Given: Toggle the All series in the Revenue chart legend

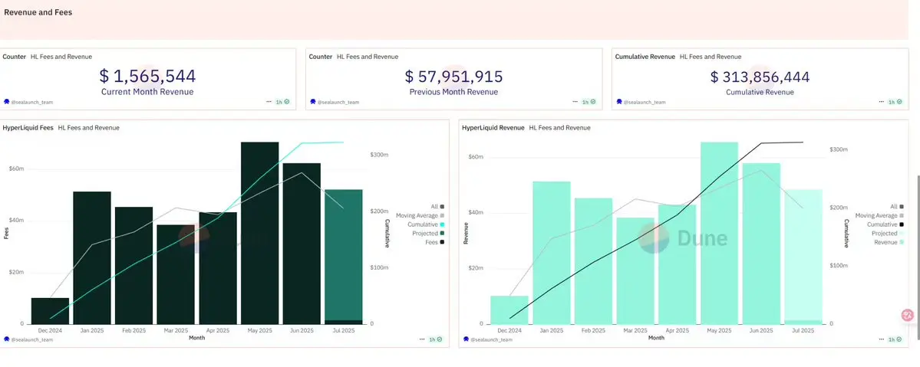Looking at the screenshot, I should point(897,206).
